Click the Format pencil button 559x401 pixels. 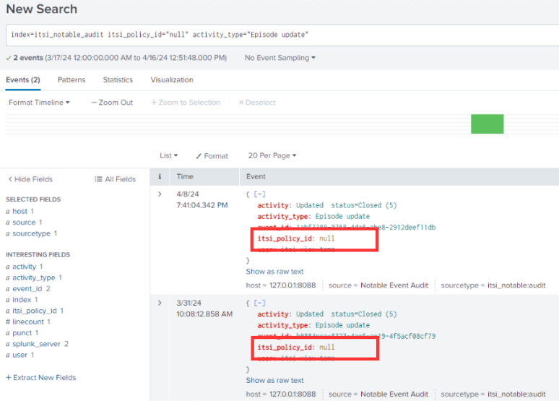click(x=212, y=155)
